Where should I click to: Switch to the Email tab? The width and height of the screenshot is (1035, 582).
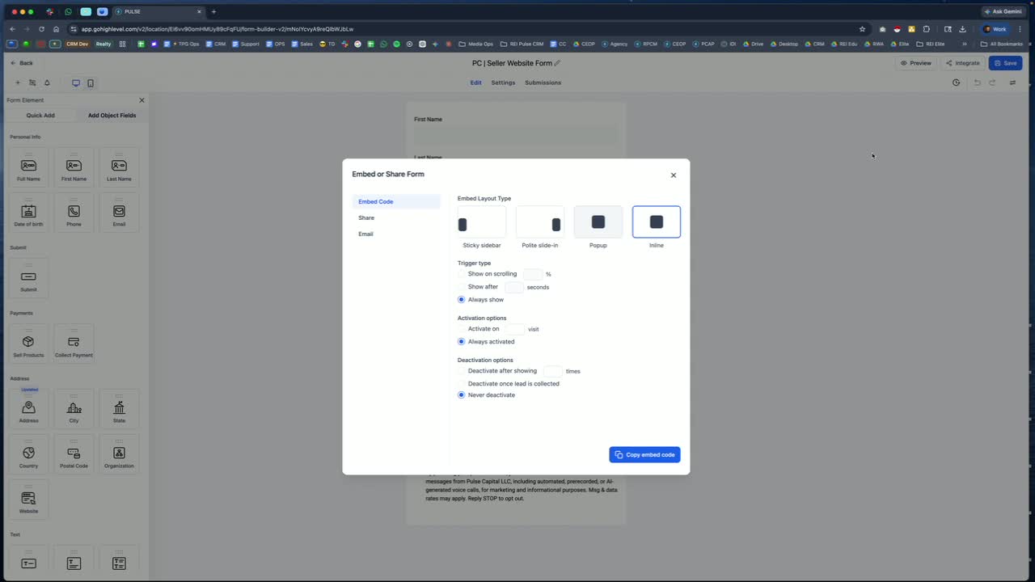click(365, 234)
